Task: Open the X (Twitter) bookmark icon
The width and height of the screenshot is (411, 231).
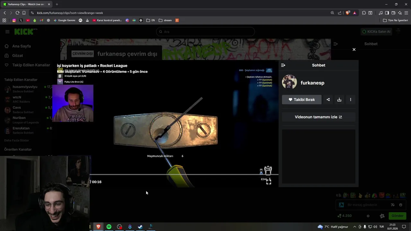Action: pos(21,20)
